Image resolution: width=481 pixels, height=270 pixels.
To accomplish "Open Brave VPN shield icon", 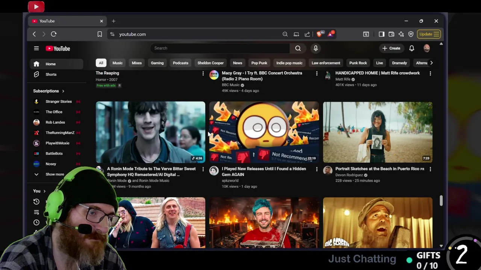I will click(x=411, y=34).
